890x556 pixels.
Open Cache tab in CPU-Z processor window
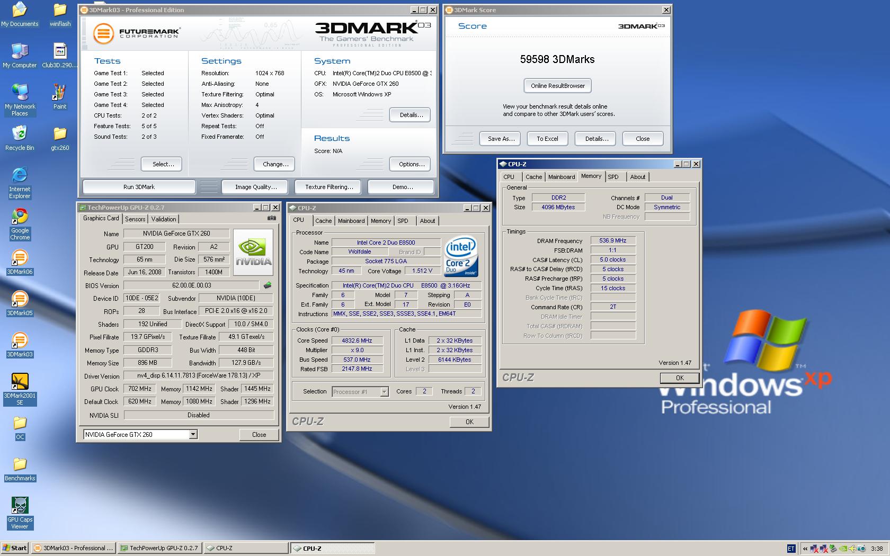324,221
